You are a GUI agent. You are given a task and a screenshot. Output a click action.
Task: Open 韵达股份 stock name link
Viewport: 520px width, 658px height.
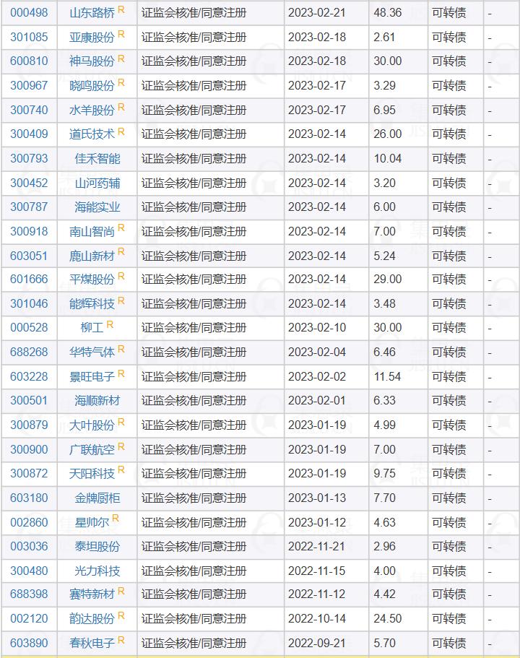(92, 618)
